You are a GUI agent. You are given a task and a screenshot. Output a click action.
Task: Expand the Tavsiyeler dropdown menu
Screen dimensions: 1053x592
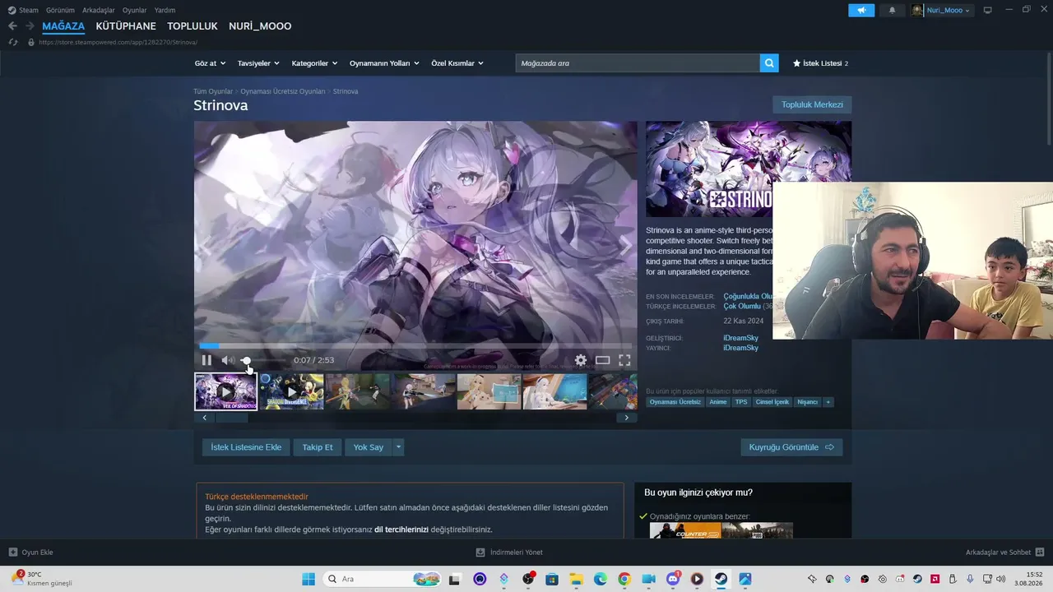(258, 63)
